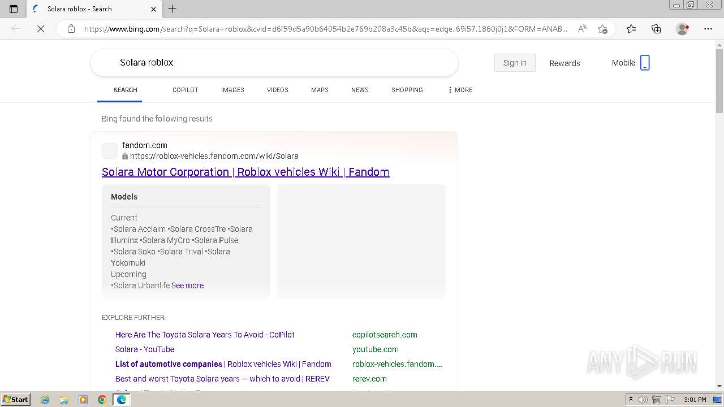
Task: Click the Mobile phone icon
Action: coord(645,63)
